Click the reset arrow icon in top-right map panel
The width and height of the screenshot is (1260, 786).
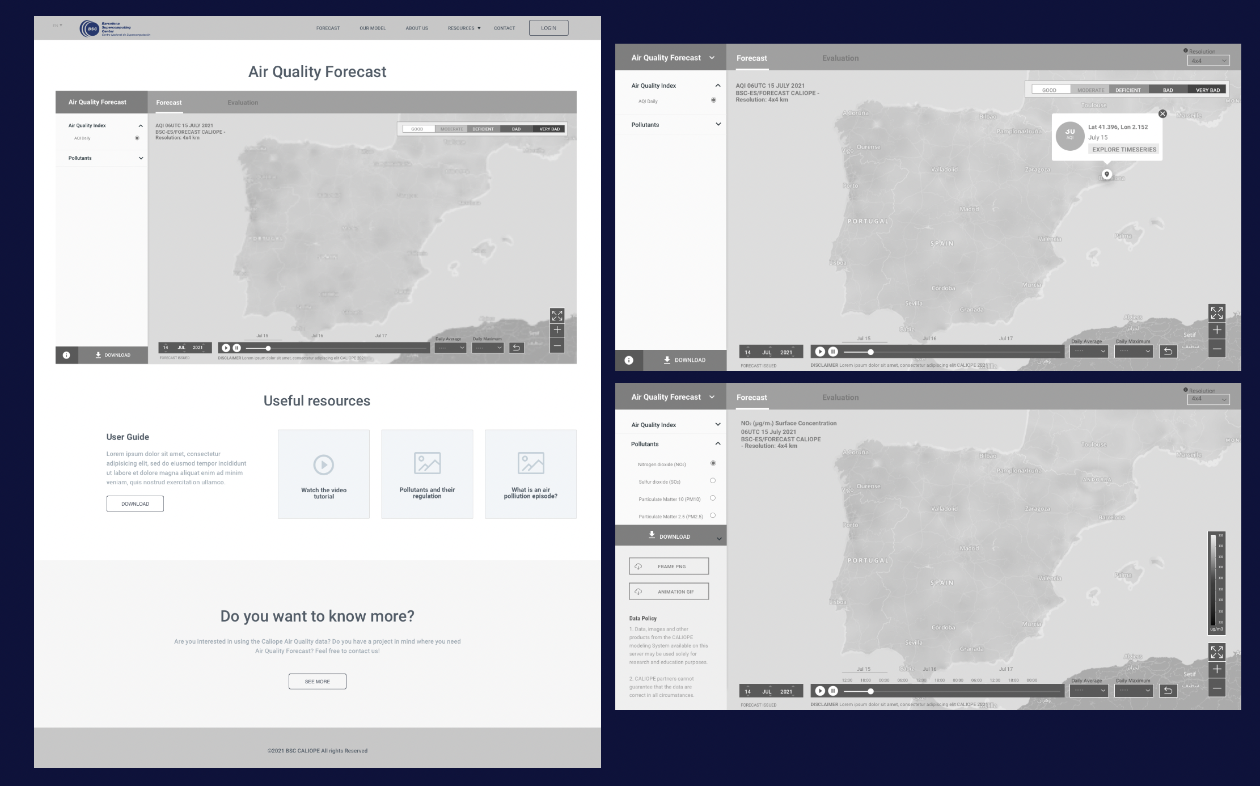[x=1168, y=352]
